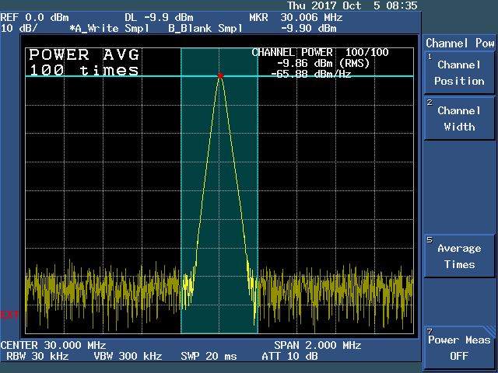Viewport: 498px width, 373px height.
Task: Click the -9.86 dBm (RMS) result
Action: pos(324,63)
